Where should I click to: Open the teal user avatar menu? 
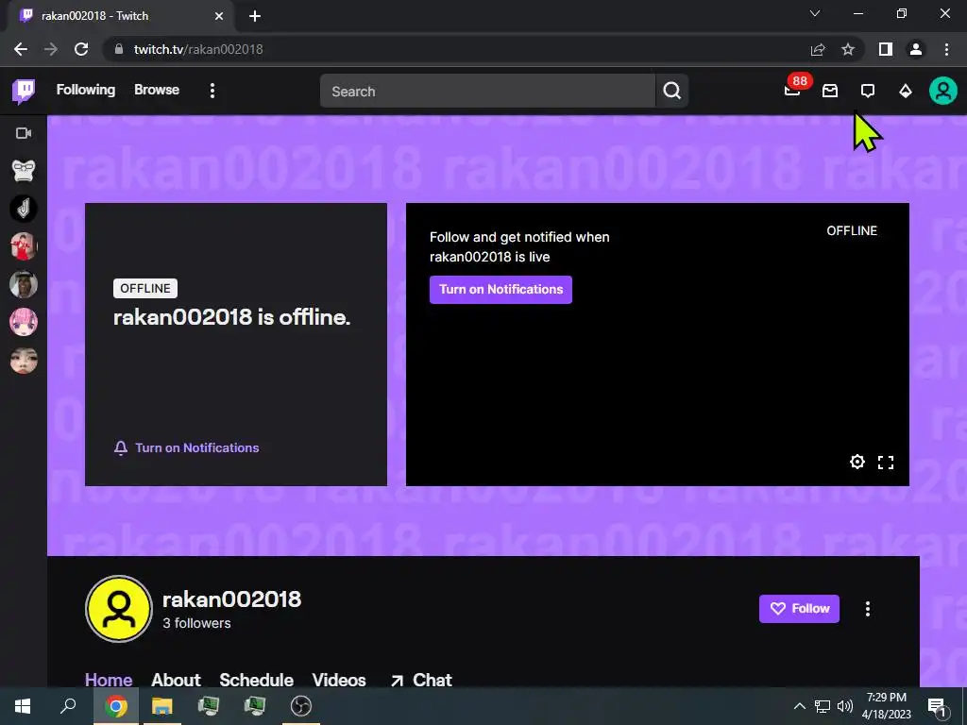[x=943, y=91]
